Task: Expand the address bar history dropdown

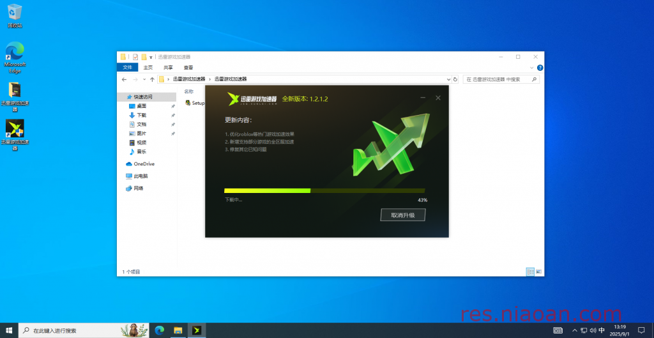Action: [x=449, y=79]
